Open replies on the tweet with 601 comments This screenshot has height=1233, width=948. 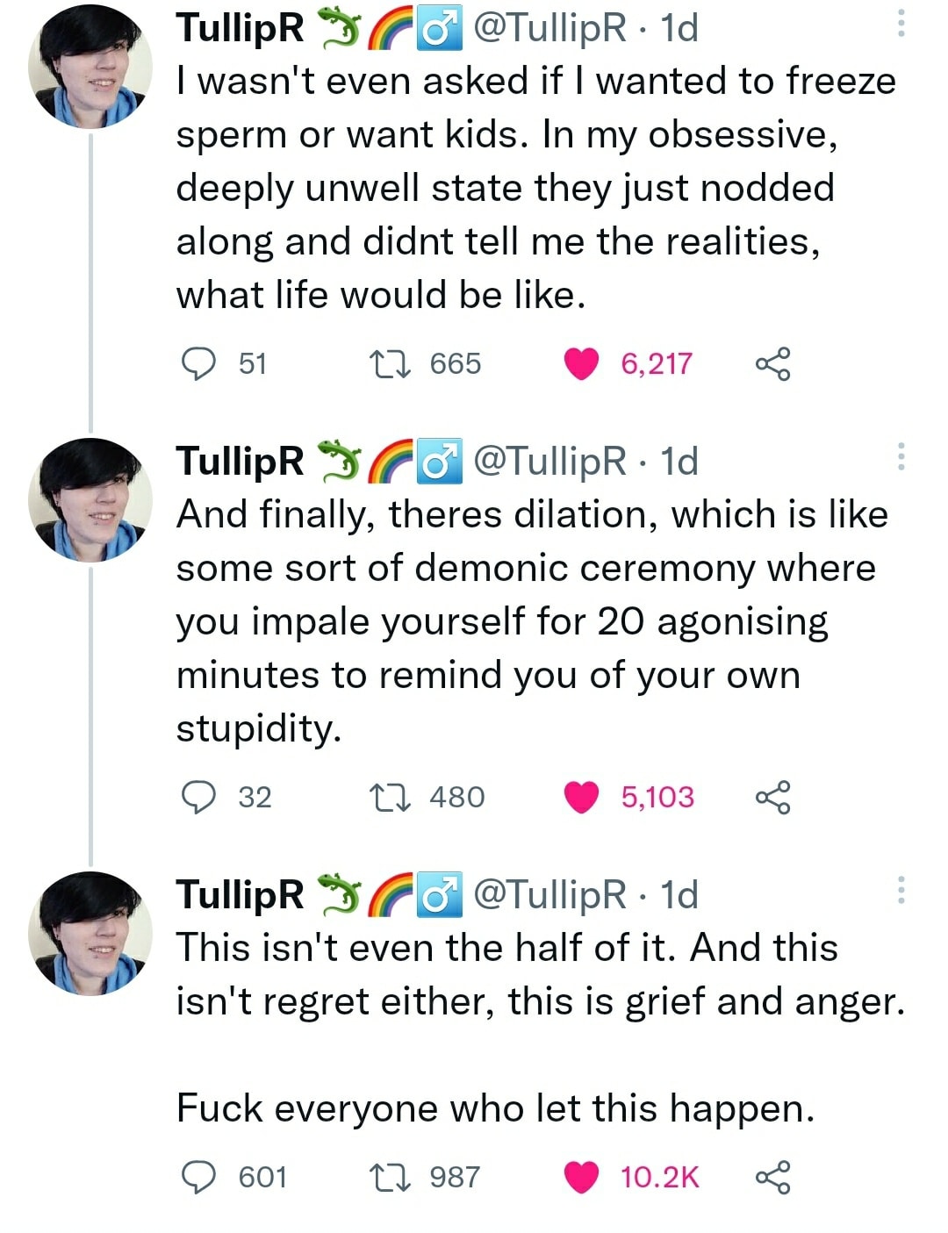tap(198, 1177)
